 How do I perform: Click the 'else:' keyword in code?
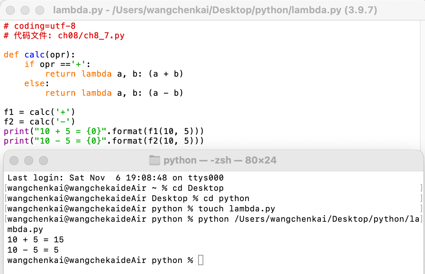[36, 83]
